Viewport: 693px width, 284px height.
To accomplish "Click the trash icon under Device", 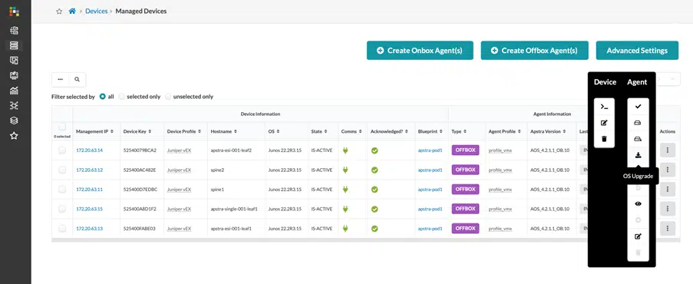I will coord(604,140).
